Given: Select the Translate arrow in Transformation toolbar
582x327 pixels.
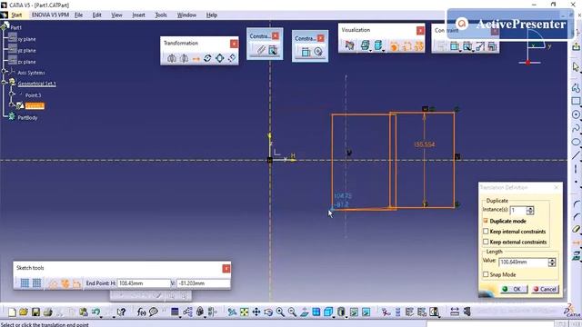Looking at the screenshot, I should 196,58.
